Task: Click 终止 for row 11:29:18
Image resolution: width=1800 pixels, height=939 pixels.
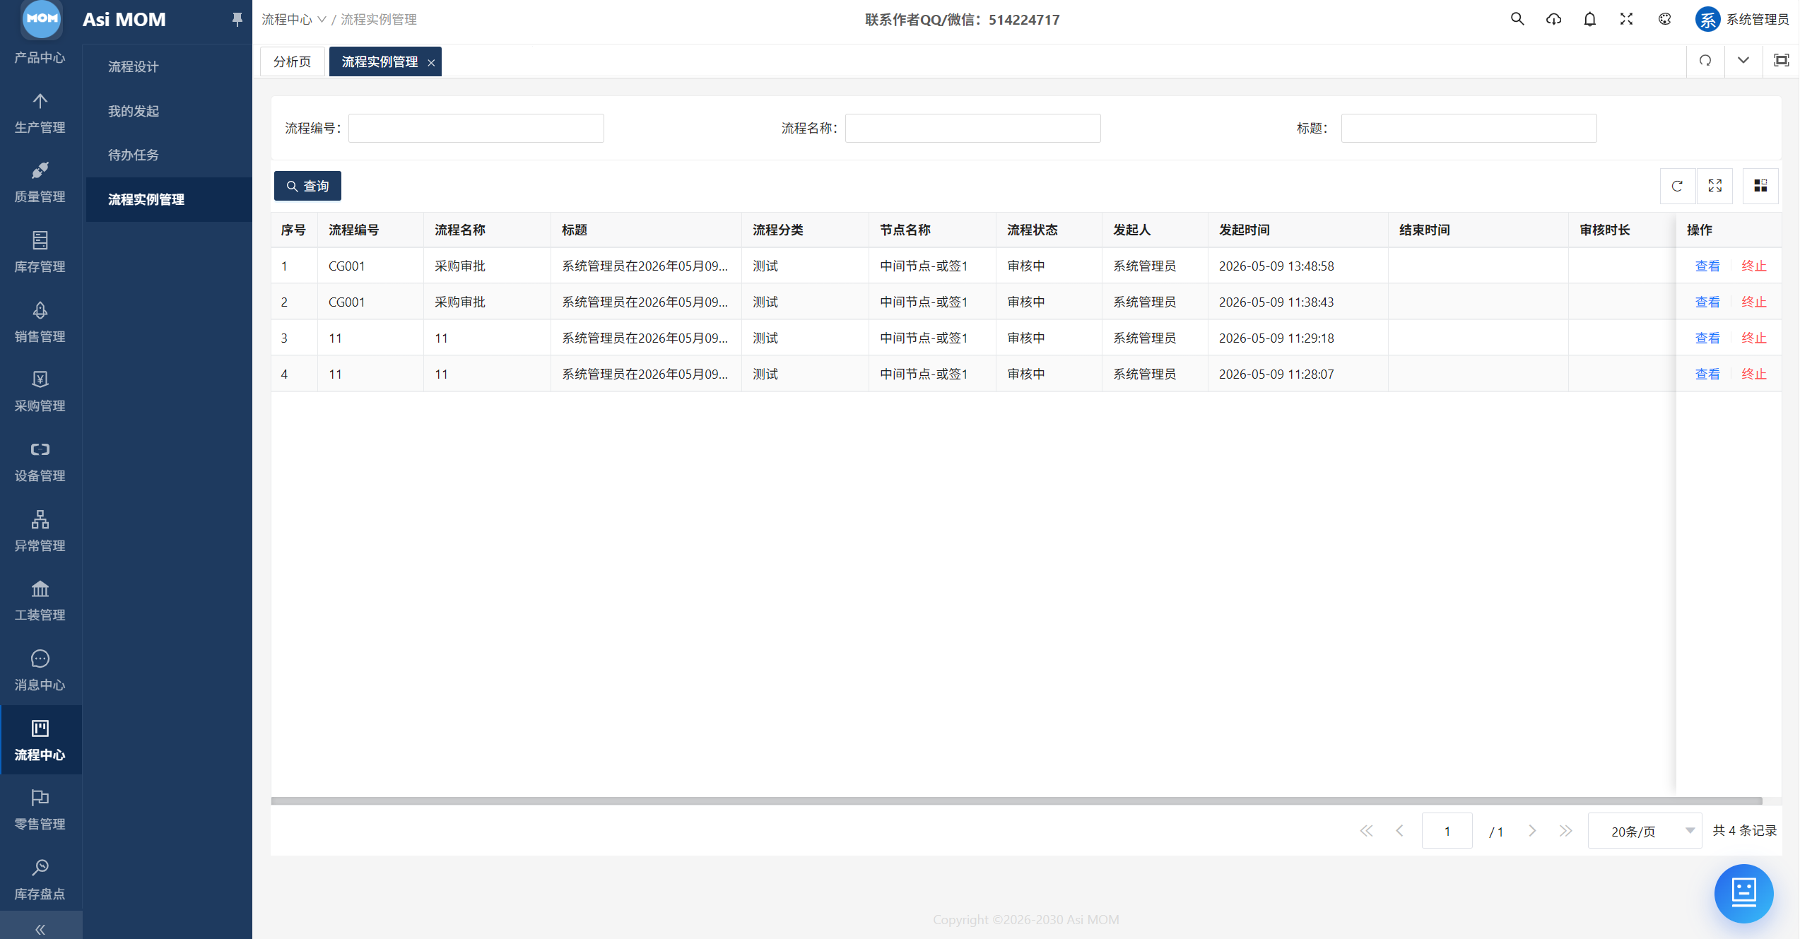Action: [1754, 338]
